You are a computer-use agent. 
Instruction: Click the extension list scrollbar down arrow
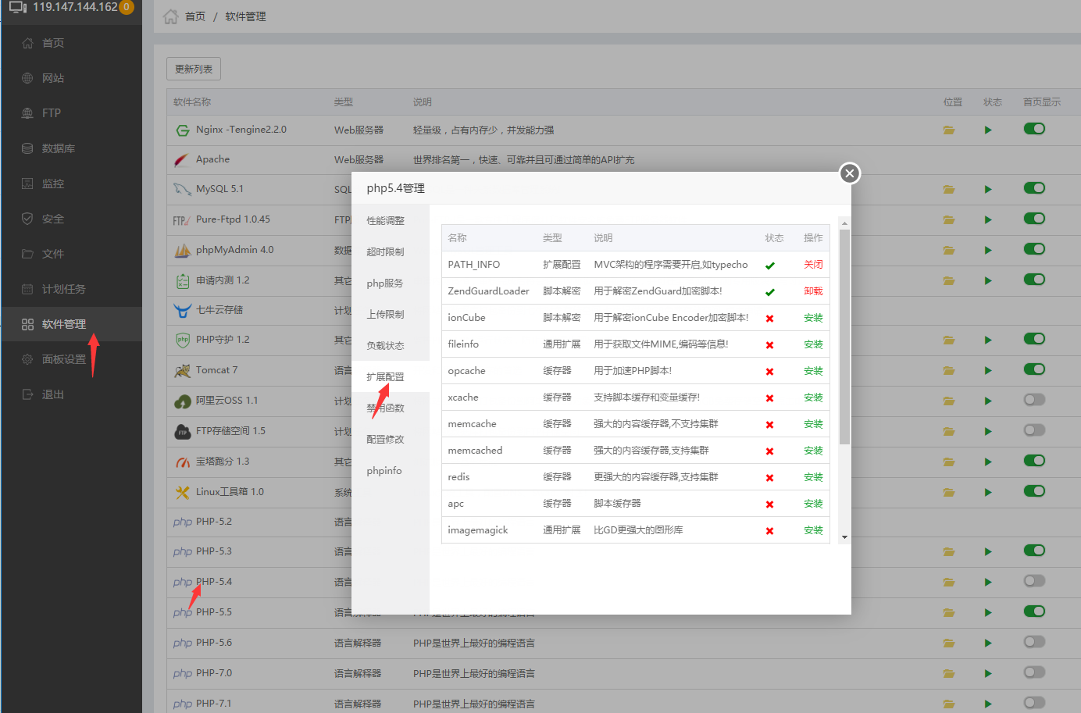click(x=844, y=537)
